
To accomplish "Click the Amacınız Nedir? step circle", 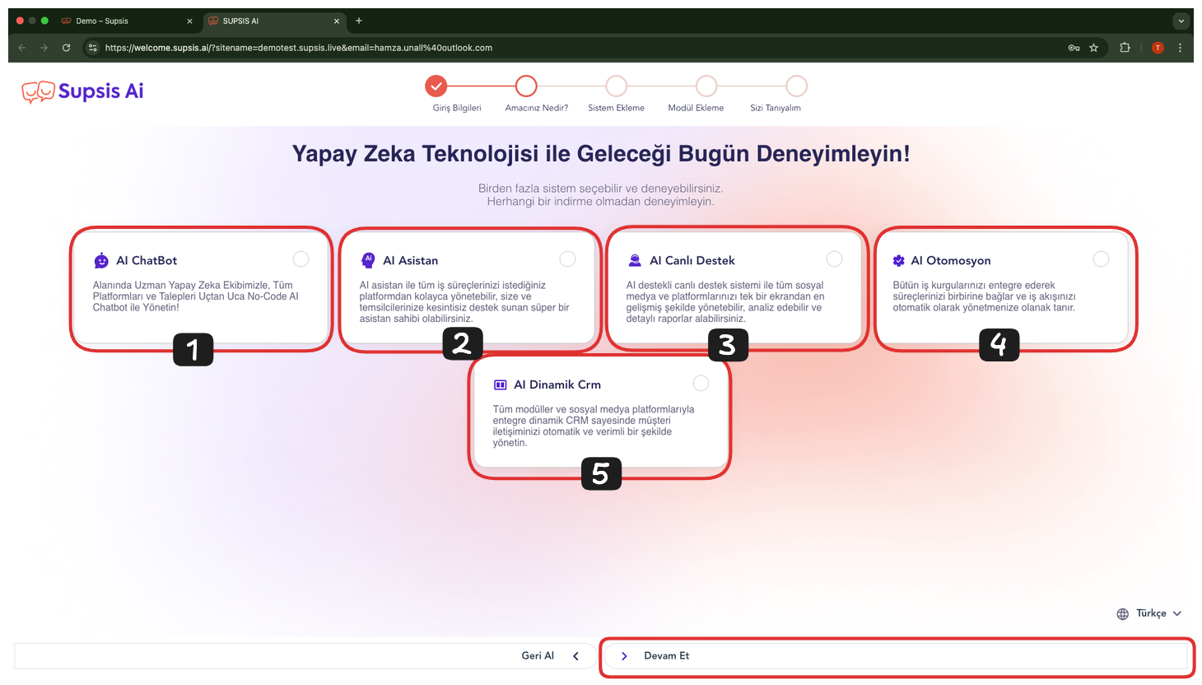I will [526, 86].
